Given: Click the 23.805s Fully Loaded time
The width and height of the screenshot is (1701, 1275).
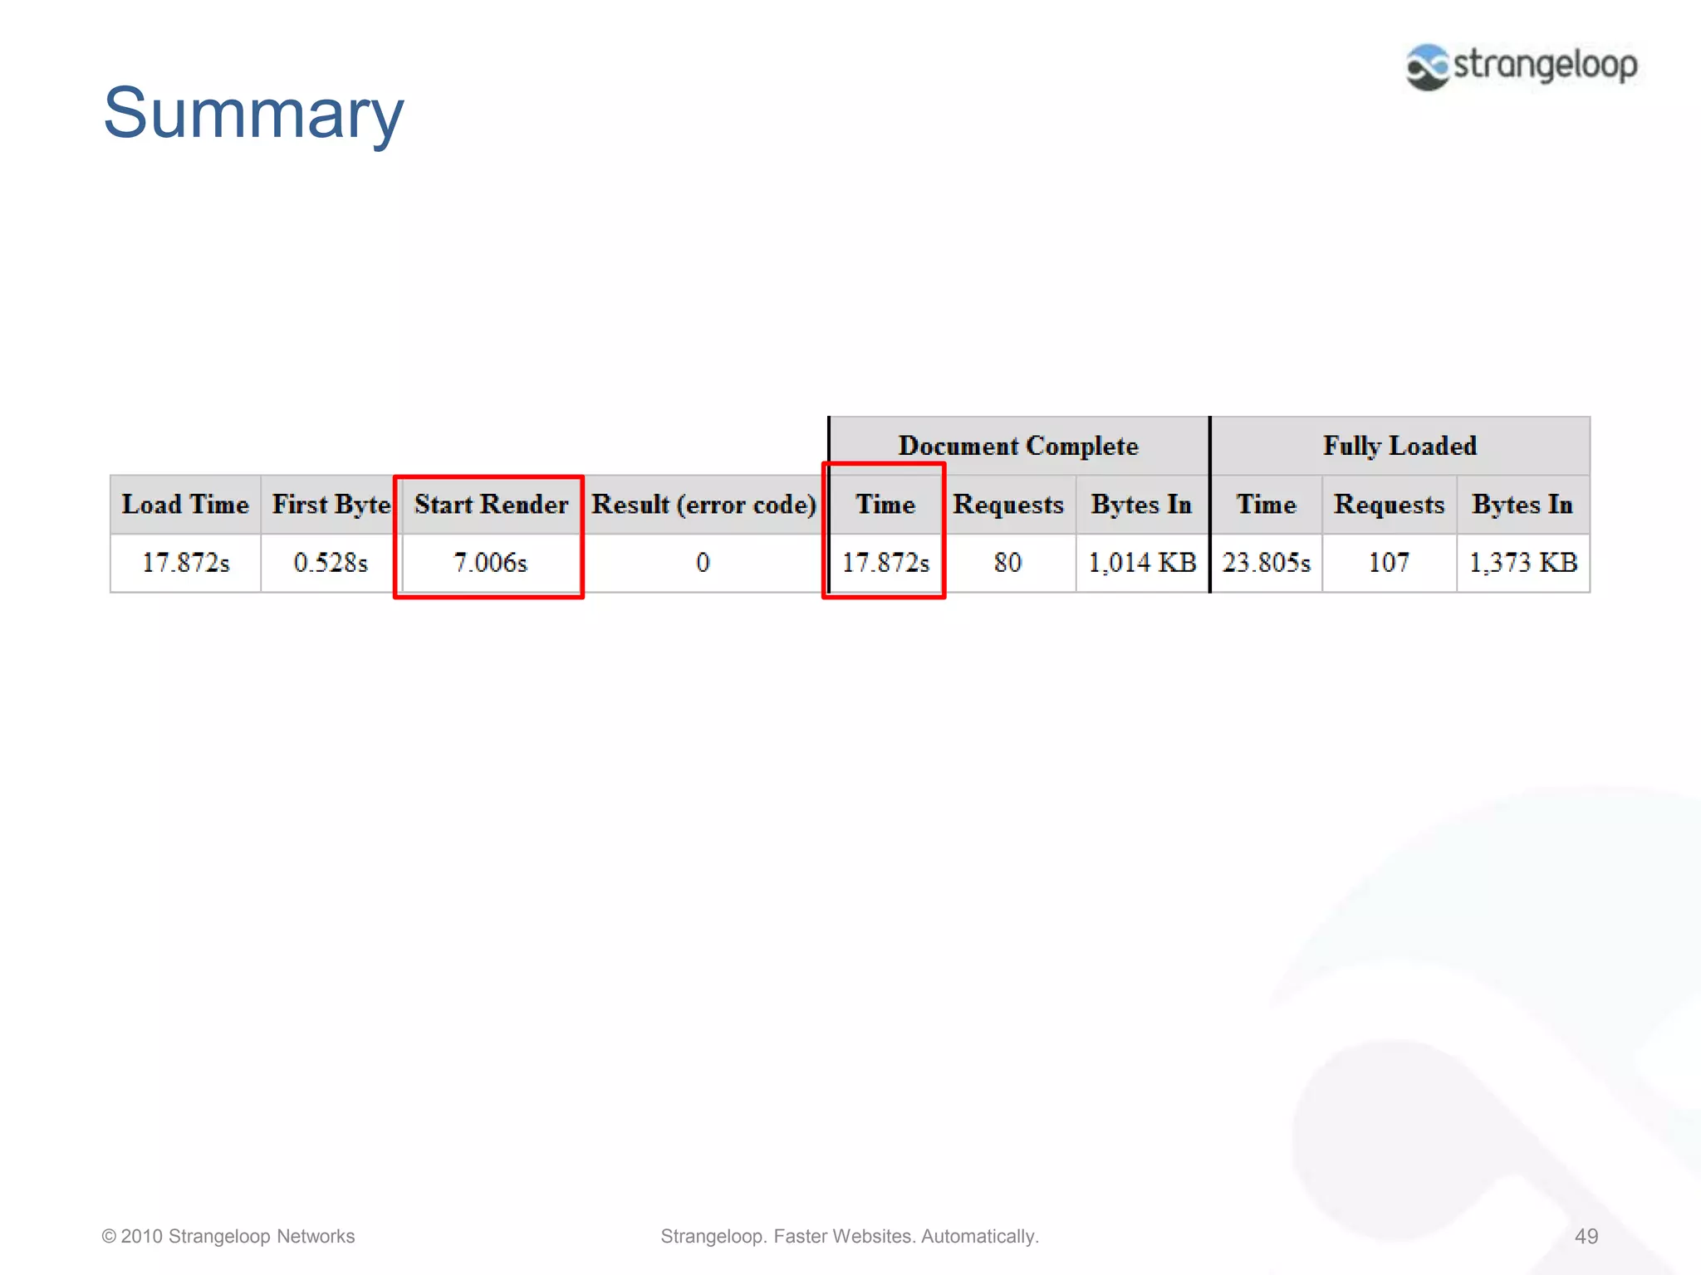Looking at the screenshot, I should coord(1266,563).
